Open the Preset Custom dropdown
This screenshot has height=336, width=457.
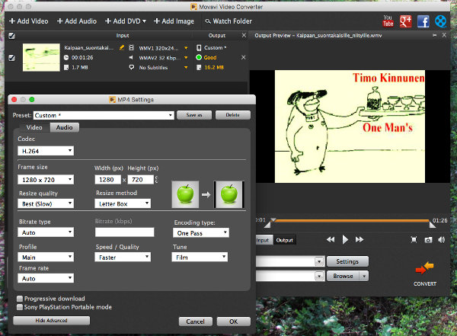tap(104, 115)
